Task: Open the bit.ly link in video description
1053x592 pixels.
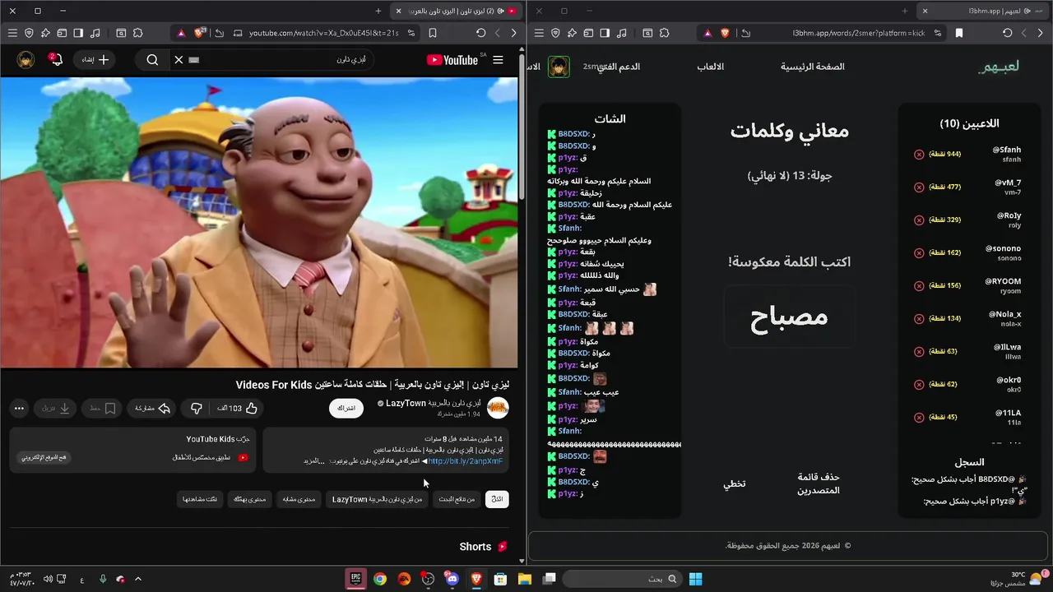Action: click(465, 461)
